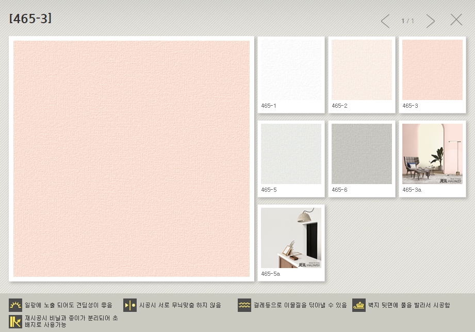This screenshot has width=475, height=332.
Task: Select the 465-1 white wallpaper swatch
Action: 291,70
